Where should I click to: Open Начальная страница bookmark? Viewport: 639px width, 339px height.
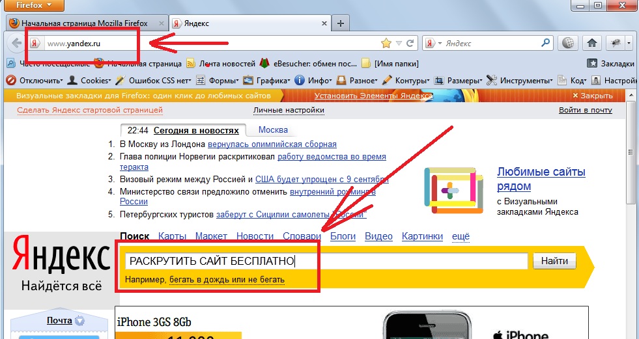137,64
